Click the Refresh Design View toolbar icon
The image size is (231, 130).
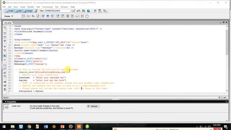point(95,11)
